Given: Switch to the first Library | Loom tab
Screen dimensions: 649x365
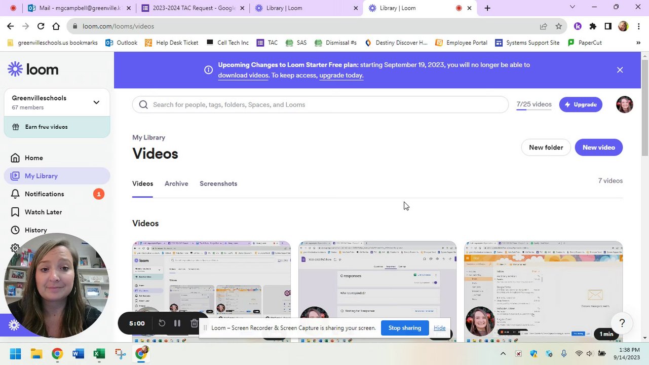Looking at the screenshot, I should pos(306,8).
